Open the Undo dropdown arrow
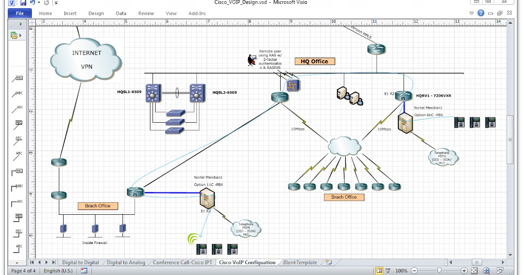Viewport: 523px width, 275px height. (x=39, y=3)
